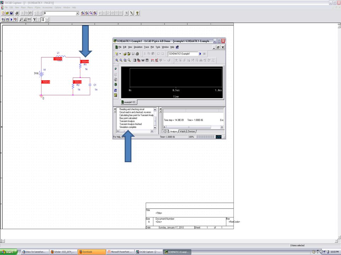This screenshot has width=341, height=255.
Task: Click the Capture toolbar input field showing 0
Action: tap(60, 13)
